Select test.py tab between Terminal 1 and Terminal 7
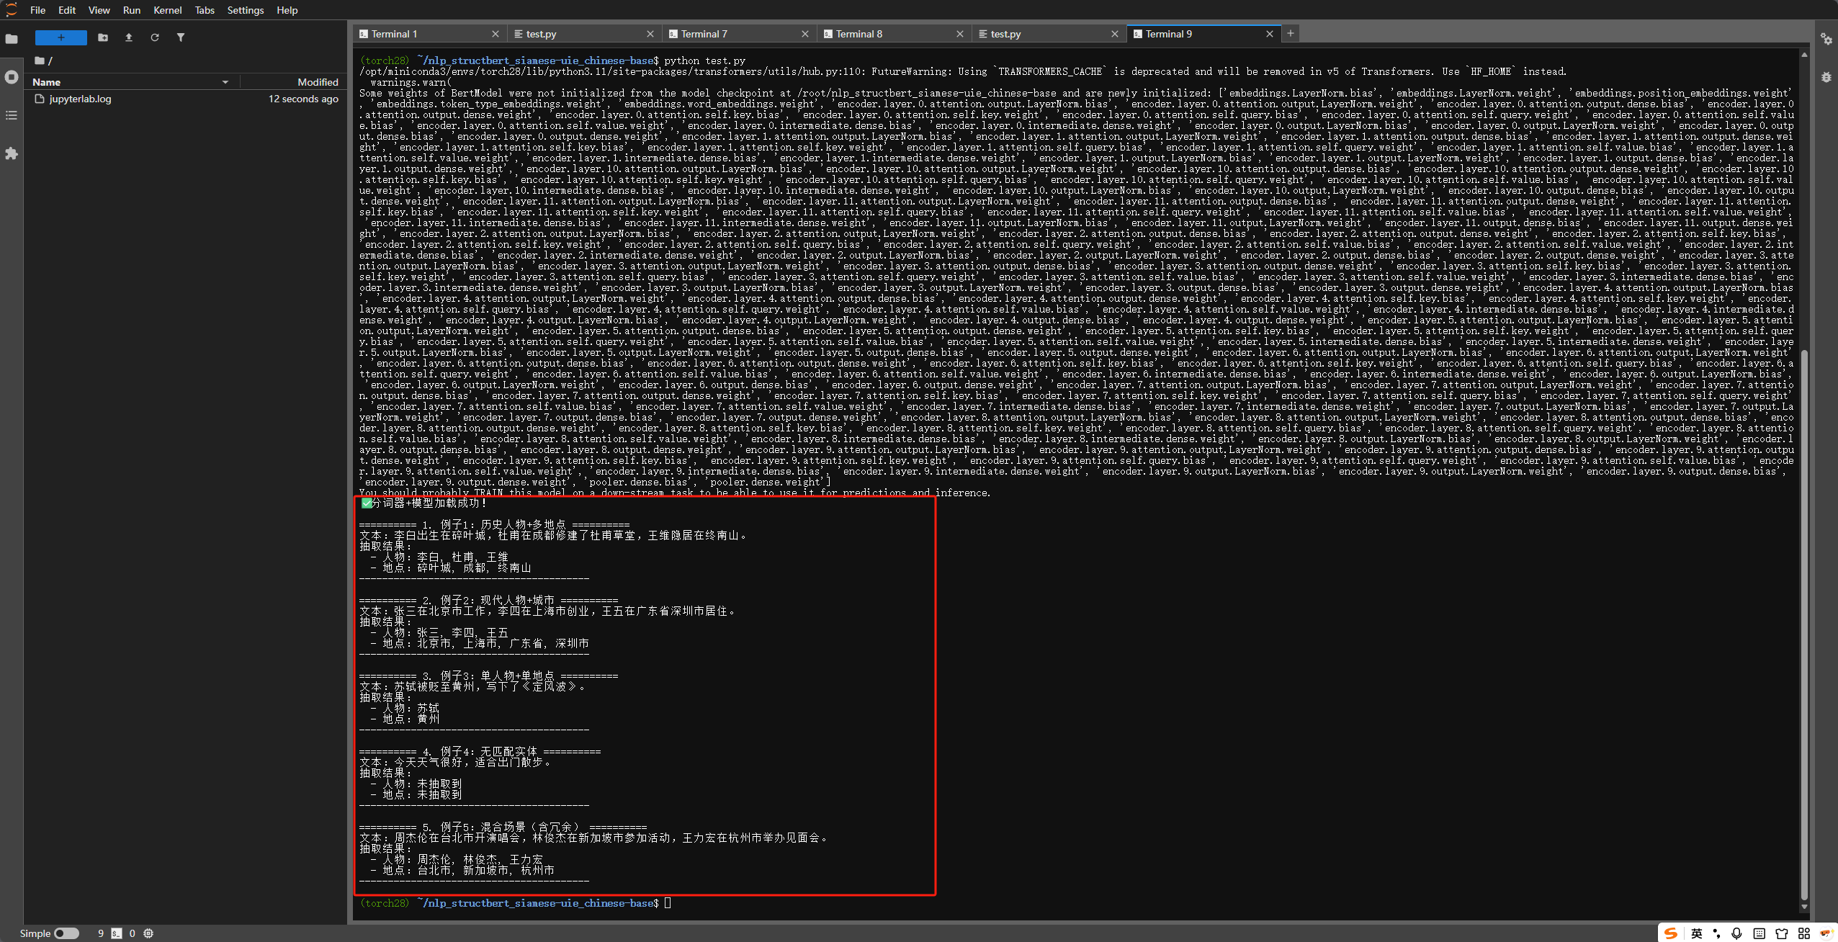Viewport: 1838px width, 942px height. coord(585,34)
